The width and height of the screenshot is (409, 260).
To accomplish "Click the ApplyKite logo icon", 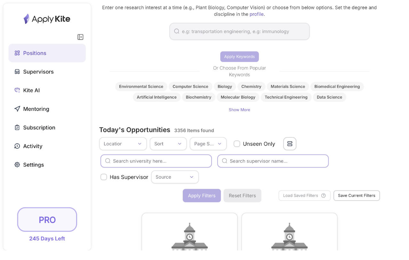I will (x=27, y=19).
